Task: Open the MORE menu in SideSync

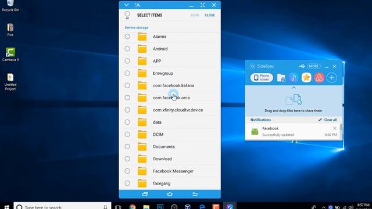Action: (314, 66)
